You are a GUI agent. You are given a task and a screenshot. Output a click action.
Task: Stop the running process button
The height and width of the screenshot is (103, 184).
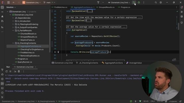pyautogui.click(x=10, y=71)
